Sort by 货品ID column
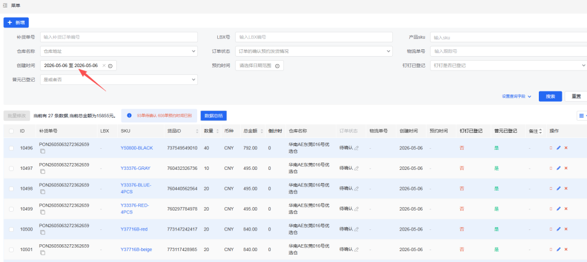This screenshot has width=587, height=262. (197, 131)
